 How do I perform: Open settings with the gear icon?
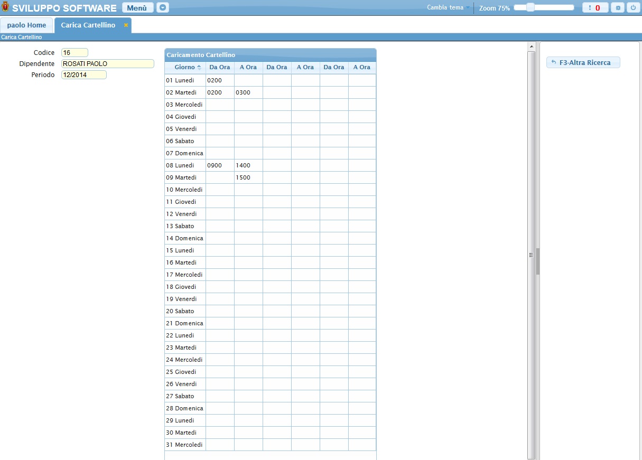point(618,8)
